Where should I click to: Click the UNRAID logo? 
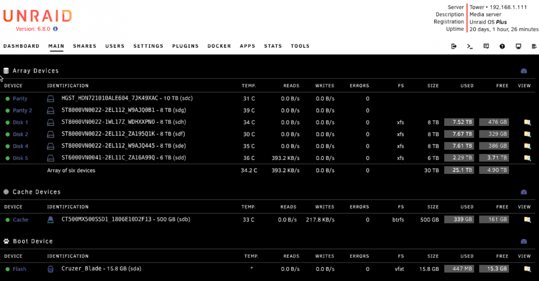(x=38, y=16)
